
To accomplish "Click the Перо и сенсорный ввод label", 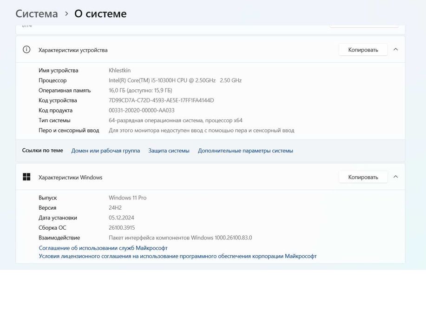I will coord(69,131).
